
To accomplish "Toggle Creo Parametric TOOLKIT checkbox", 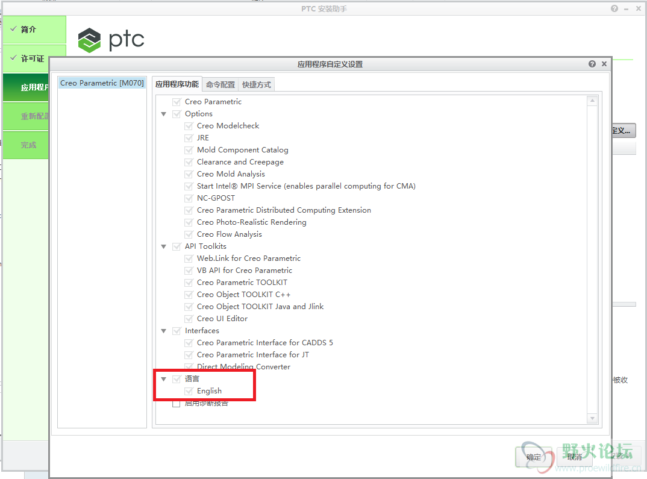I will pos(189,283).
